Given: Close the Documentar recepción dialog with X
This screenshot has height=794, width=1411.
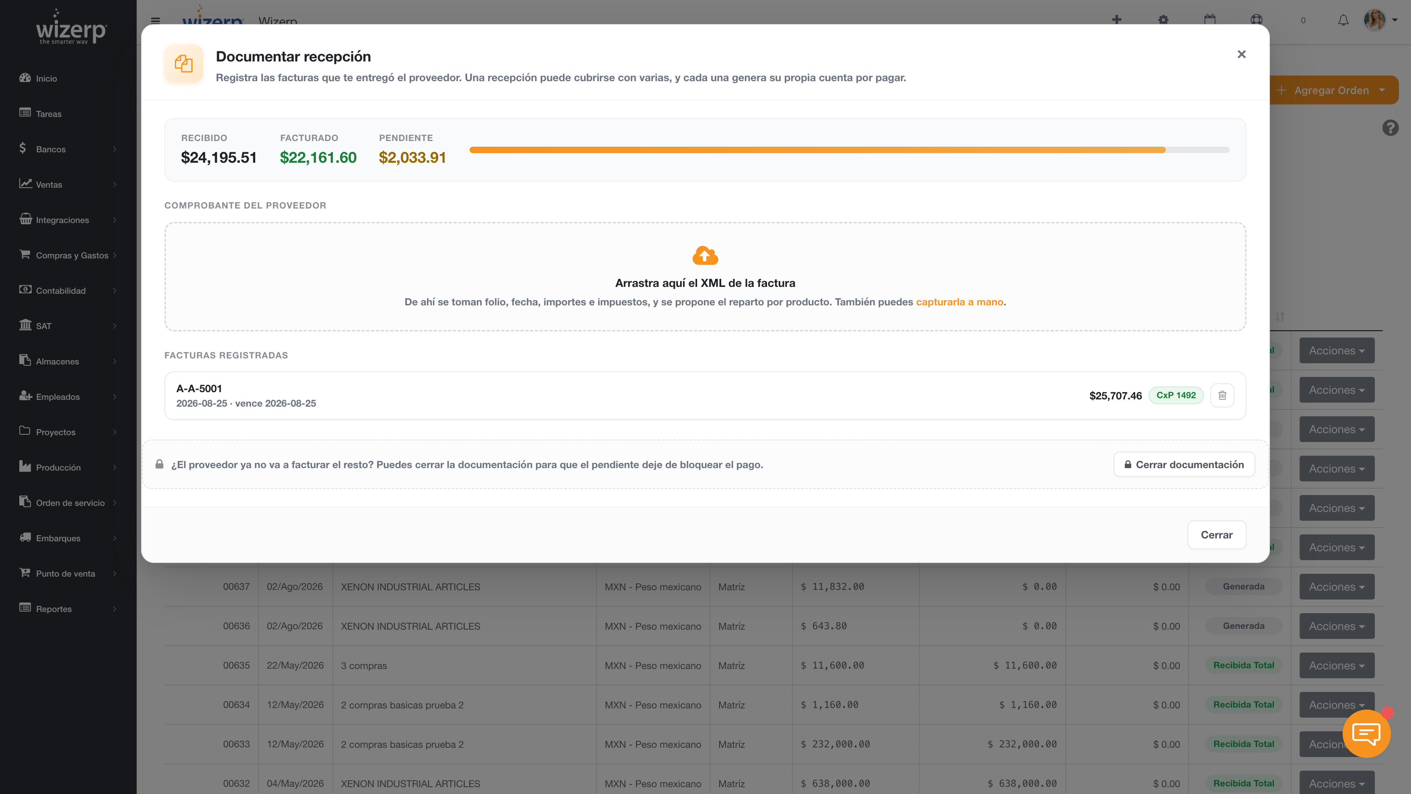Looking at the screenshot, I should [1241, 54].
